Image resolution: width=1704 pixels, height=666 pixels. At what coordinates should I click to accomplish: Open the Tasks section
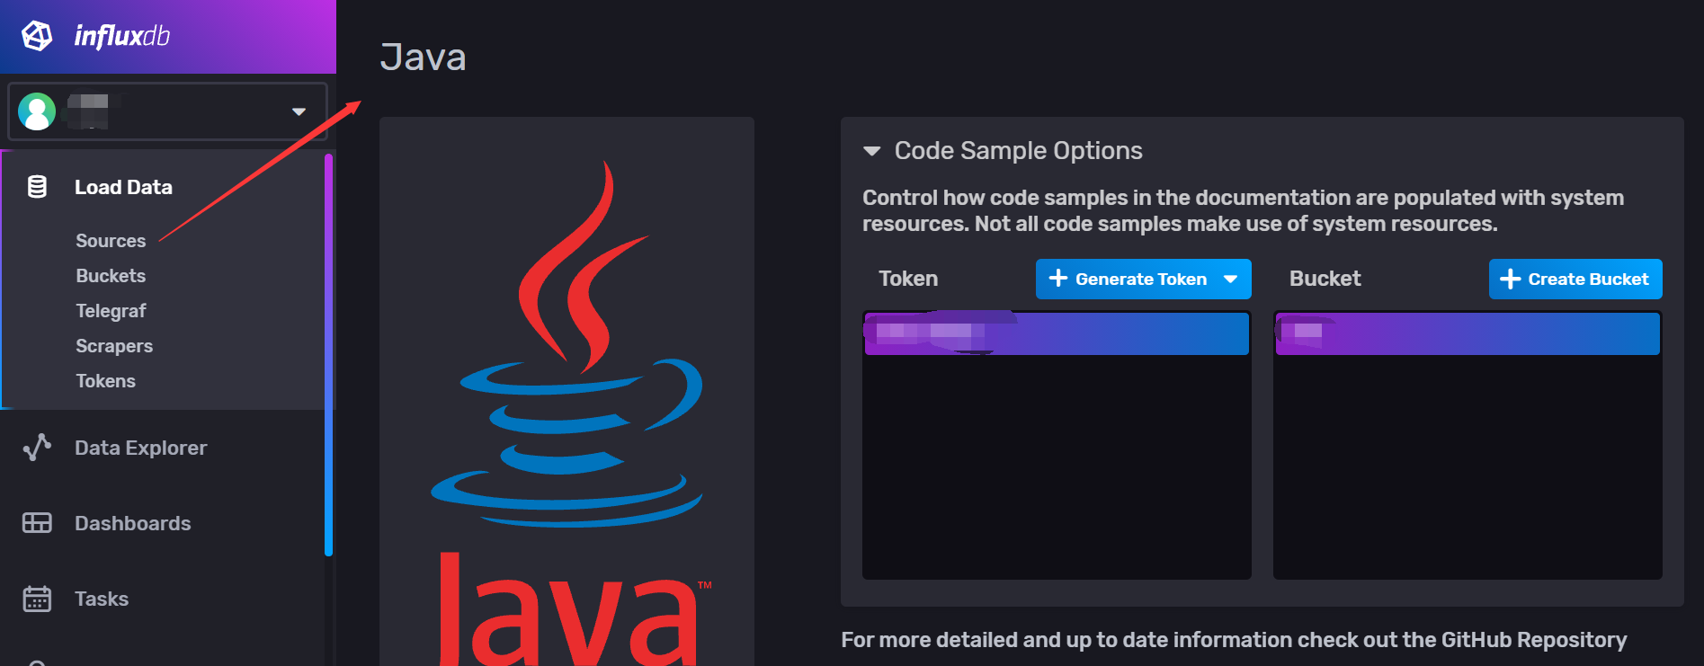click(x=102, y=599)
